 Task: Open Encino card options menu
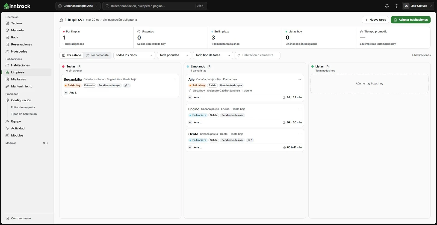click(x=300, y=109)
